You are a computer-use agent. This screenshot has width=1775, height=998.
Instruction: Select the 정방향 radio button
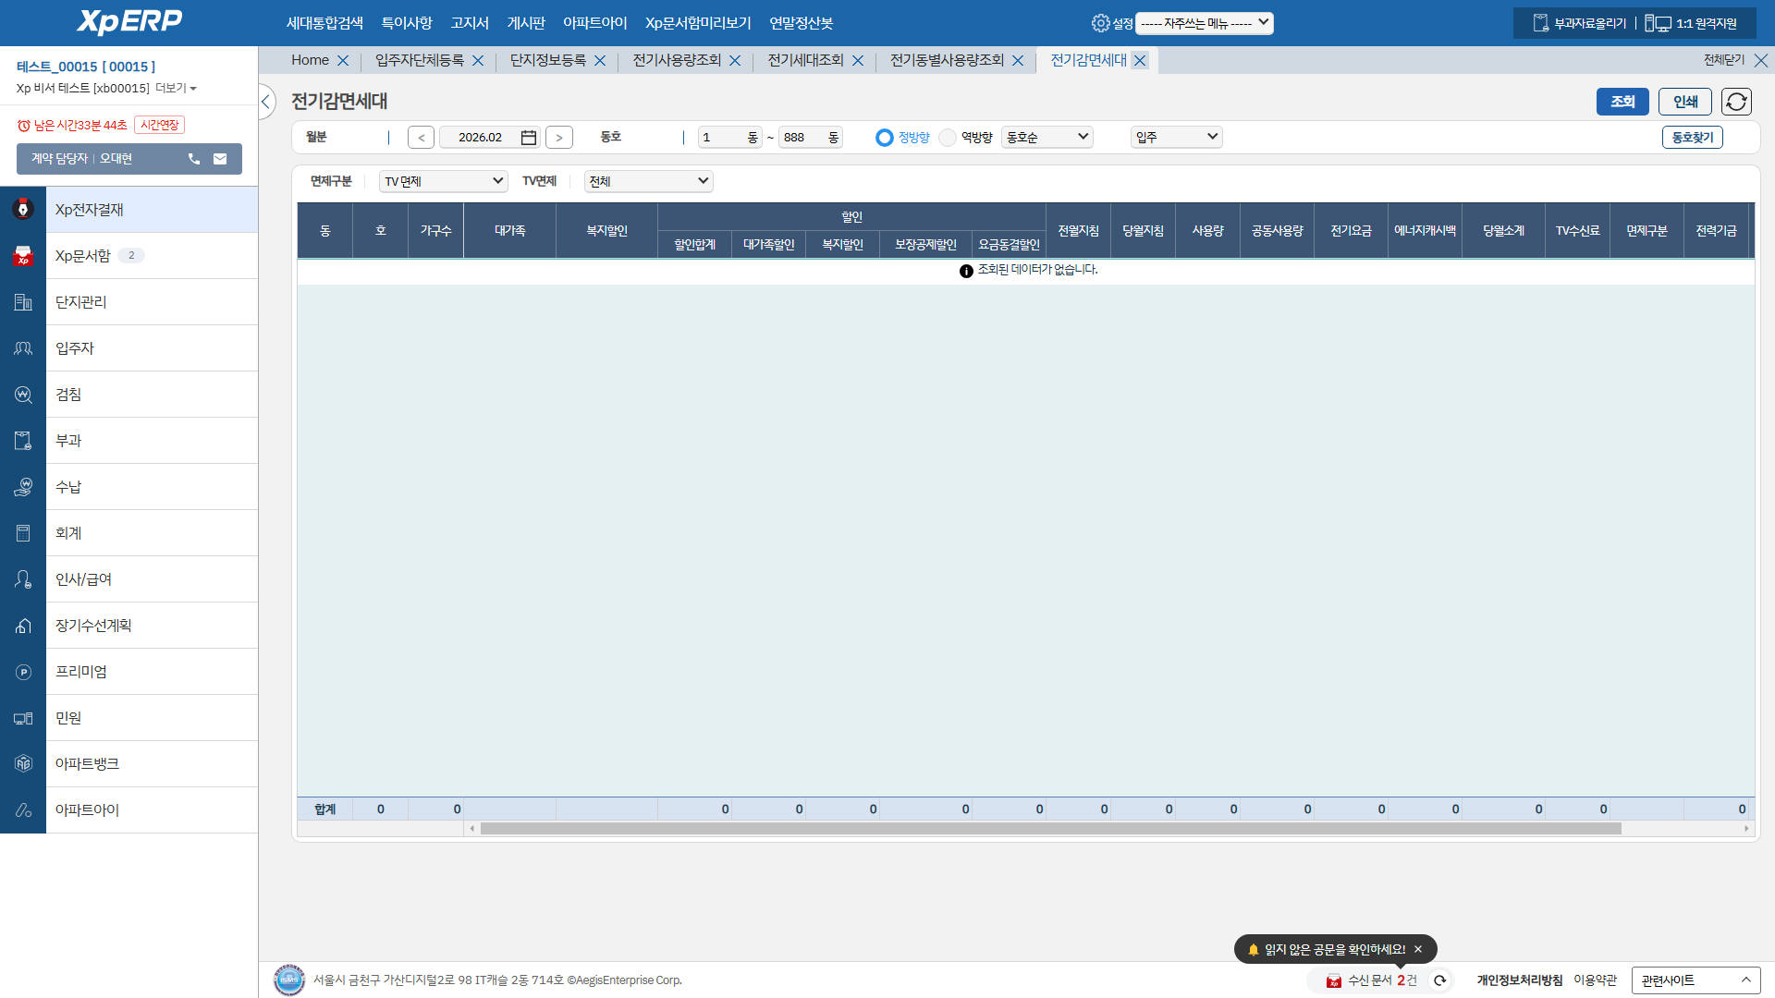[x=885, y=138]
